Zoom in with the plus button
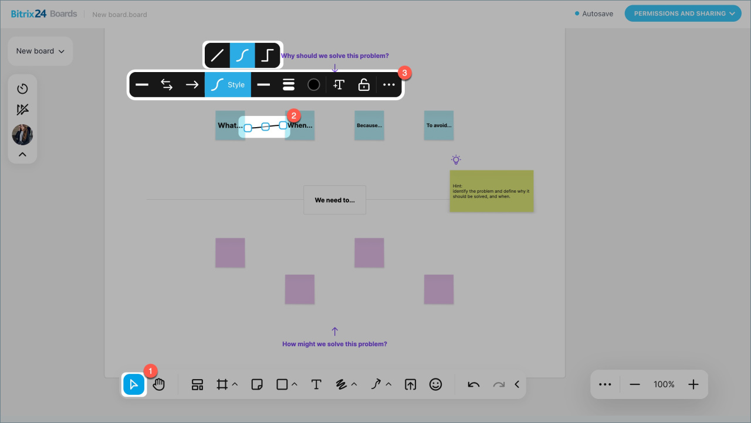 (x=694, y=384)
